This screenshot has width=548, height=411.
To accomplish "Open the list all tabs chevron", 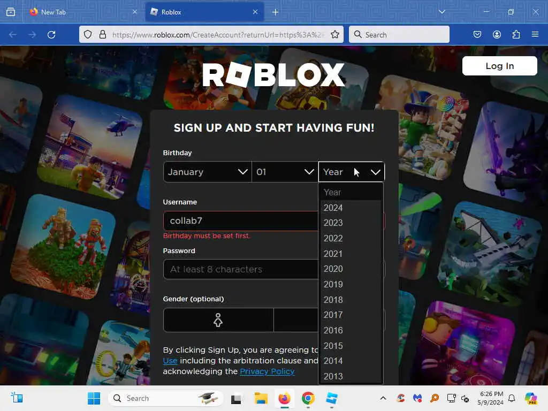I will coord(442,12).
